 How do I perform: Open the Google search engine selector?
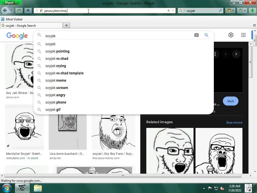[182, 11]
